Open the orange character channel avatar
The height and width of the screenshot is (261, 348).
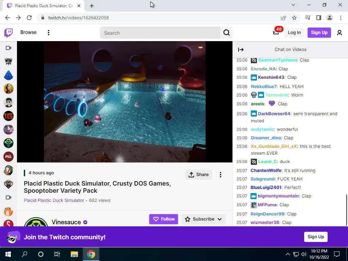coord(8,211)
